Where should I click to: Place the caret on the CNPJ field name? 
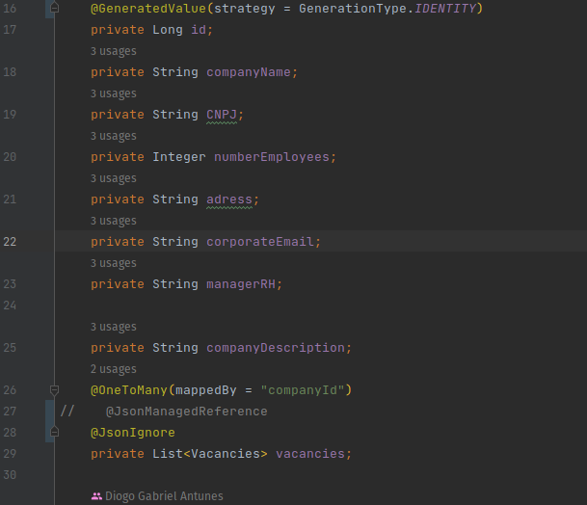point(222,115)
